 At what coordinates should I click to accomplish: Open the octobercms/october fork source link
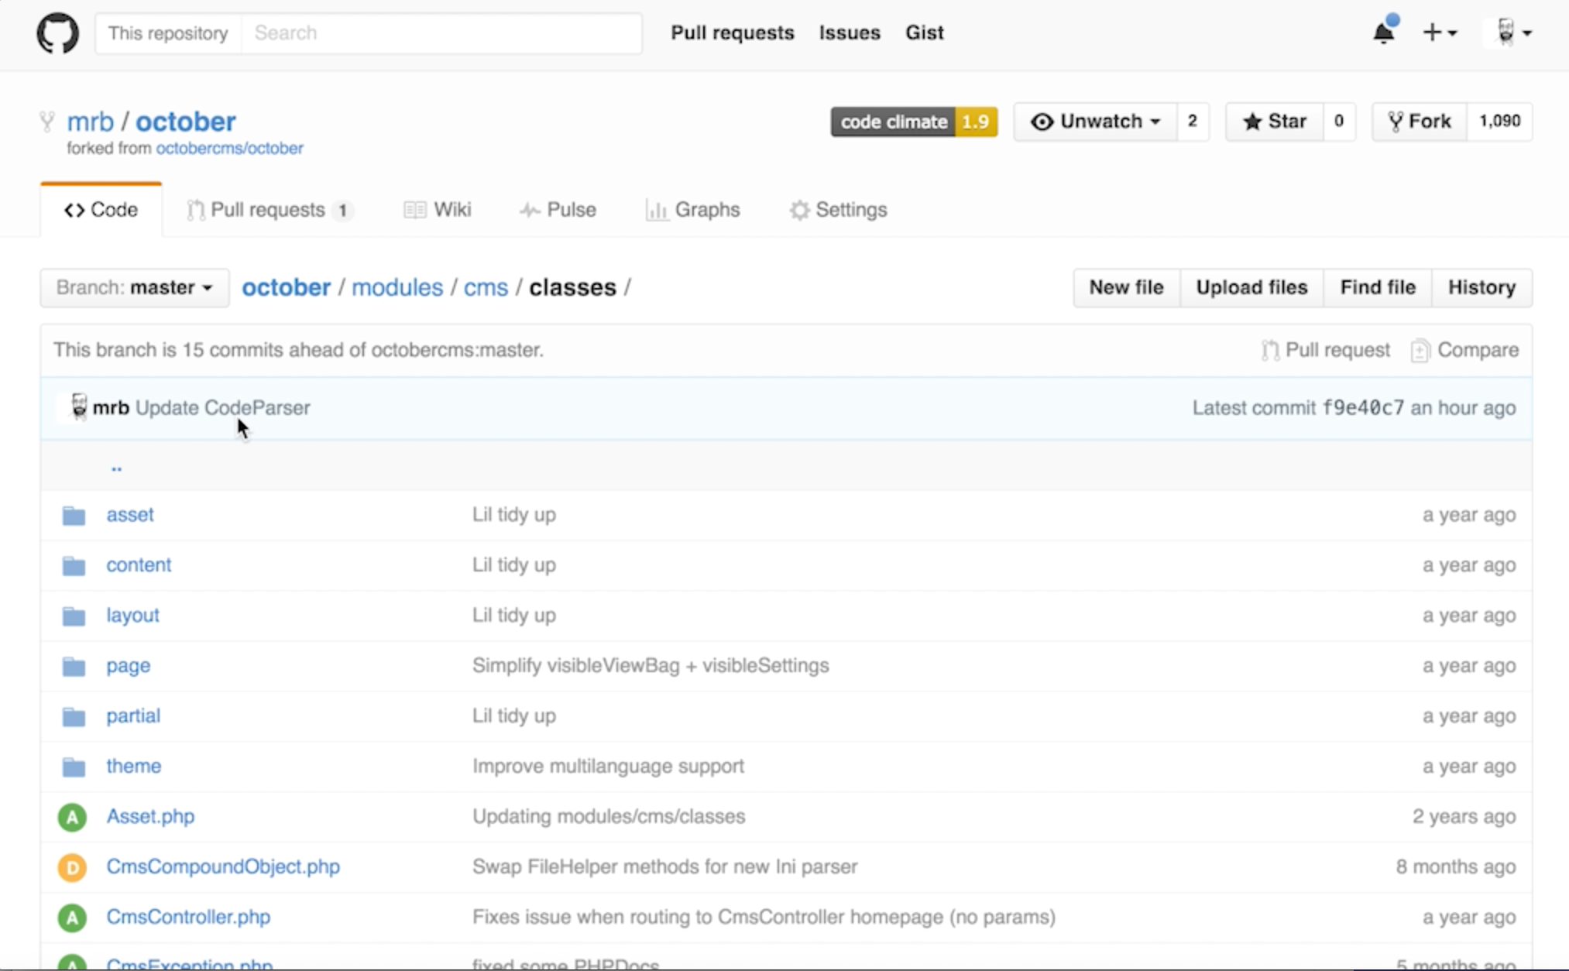(x=229, y=148)
